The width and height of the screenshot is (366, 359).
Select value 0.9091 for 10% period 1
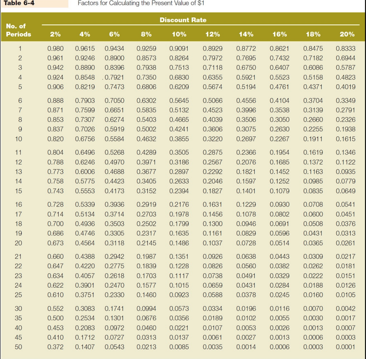tap(179, 49)
